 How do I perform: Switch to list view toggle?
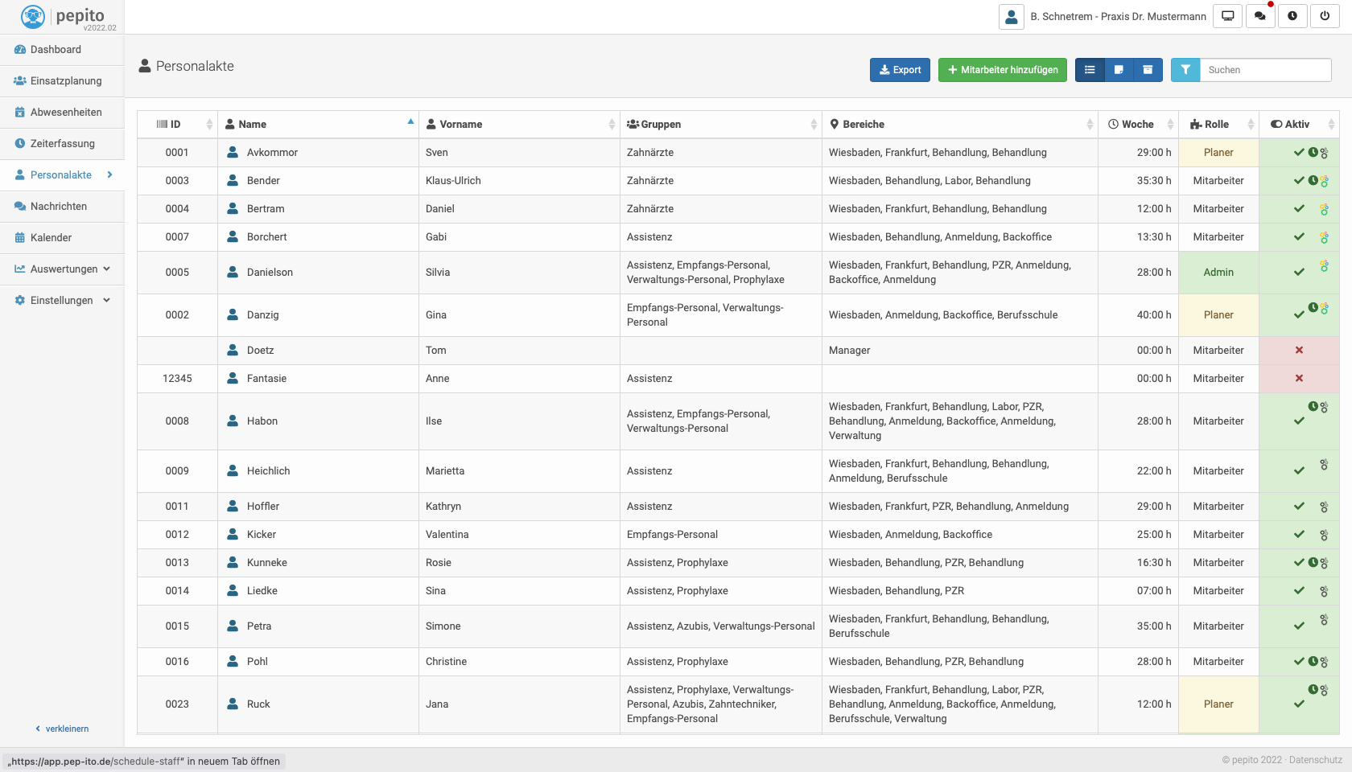click(x=1090, y=70)
